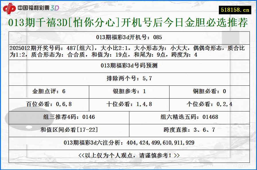Click the 组六精选五码 01468 entry
This screenshot has height=170, width=257.
click(x=189, y=117)
